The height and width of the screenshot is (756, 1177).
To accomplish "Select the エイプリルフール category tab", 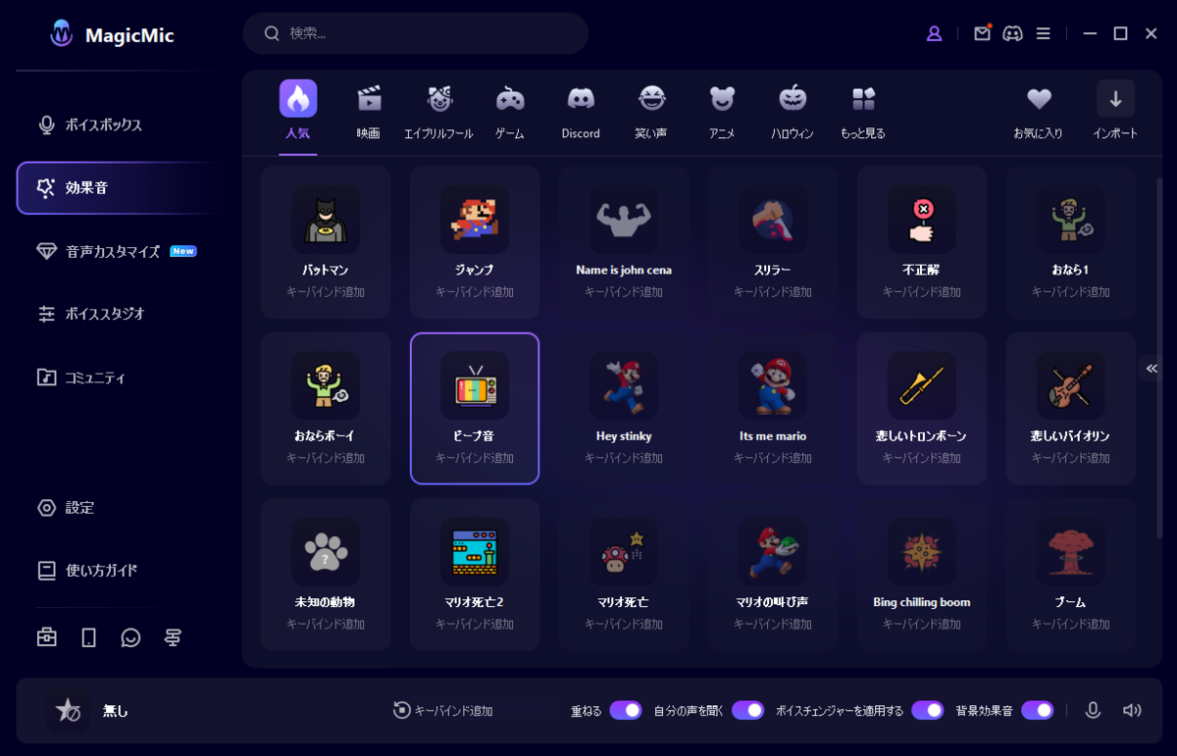I will coord(438,111).
